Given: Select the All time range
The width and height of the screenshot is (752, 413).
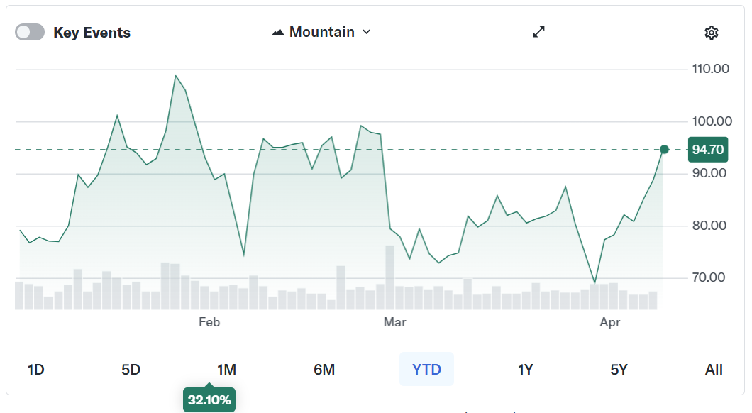Looking at the screenshot, I should point(713,370).
